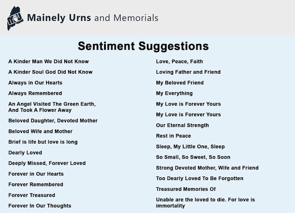Screen dimensions: 295x213
Task: Pick 'Beloved Daughter, Devoted Mother' line
Action: 53,120
